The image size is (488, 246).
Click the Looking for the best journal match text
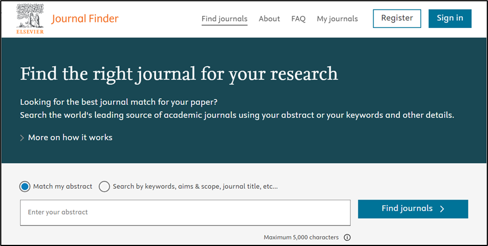pos(118,102)
